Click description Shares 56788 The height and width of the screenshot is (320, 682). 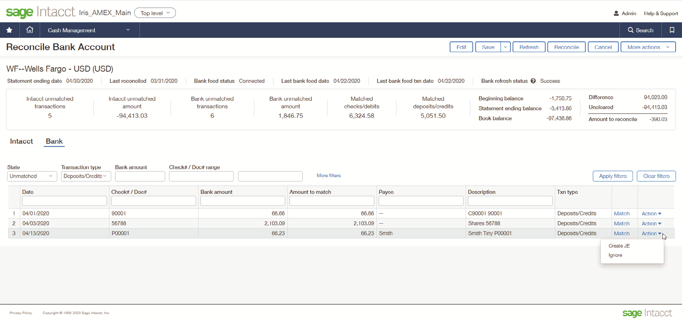coord(484,223)
